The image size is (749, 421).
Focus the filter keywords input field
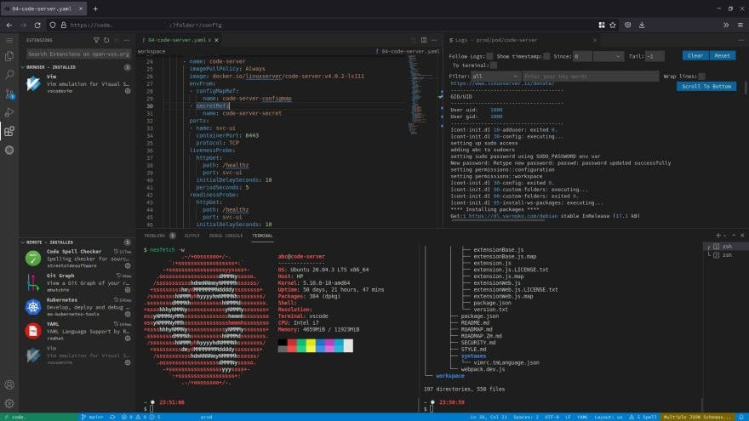(x=591, y=77)
